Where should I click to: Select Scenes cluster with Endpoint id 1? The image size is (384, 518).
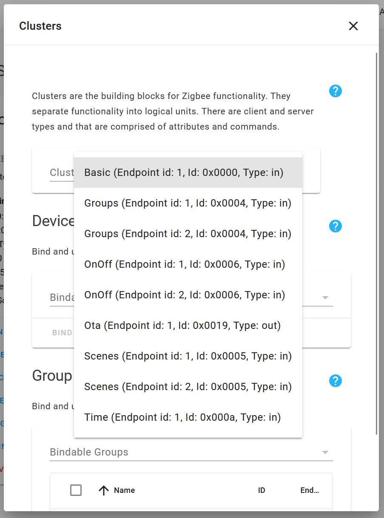[188, 356]
